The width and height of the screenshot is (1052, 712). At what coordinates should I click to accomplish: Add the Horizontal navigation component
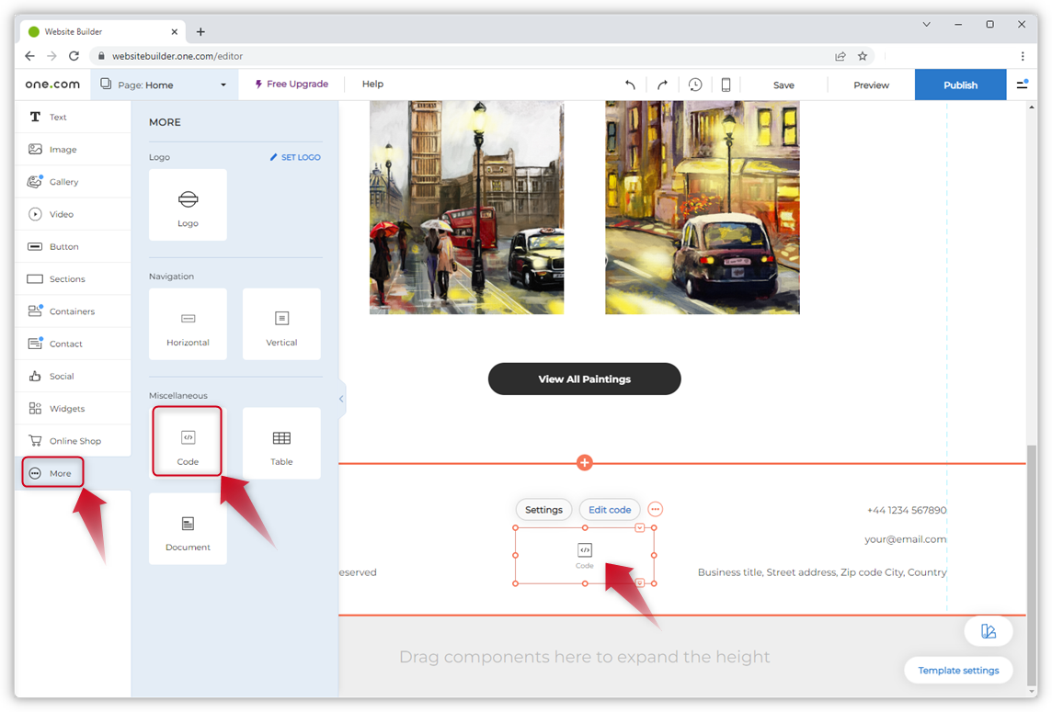pos(188,324)
